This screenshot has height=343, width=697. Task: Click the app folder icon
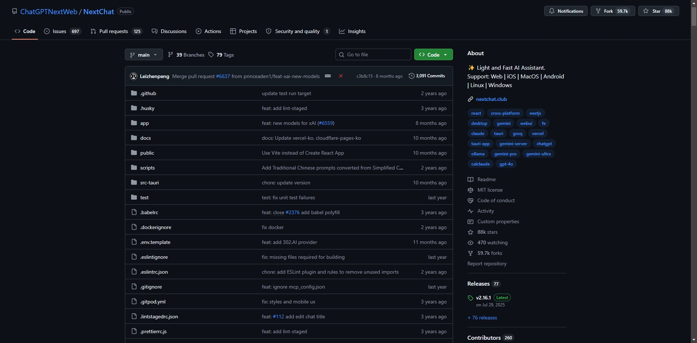click(134, 123)
